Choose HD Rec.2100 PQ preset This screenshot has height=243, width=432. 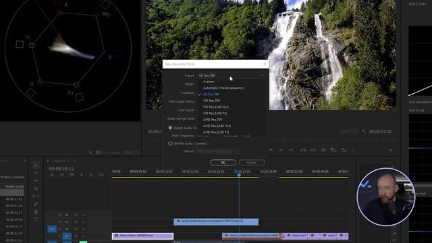click(x=215, y=113)
